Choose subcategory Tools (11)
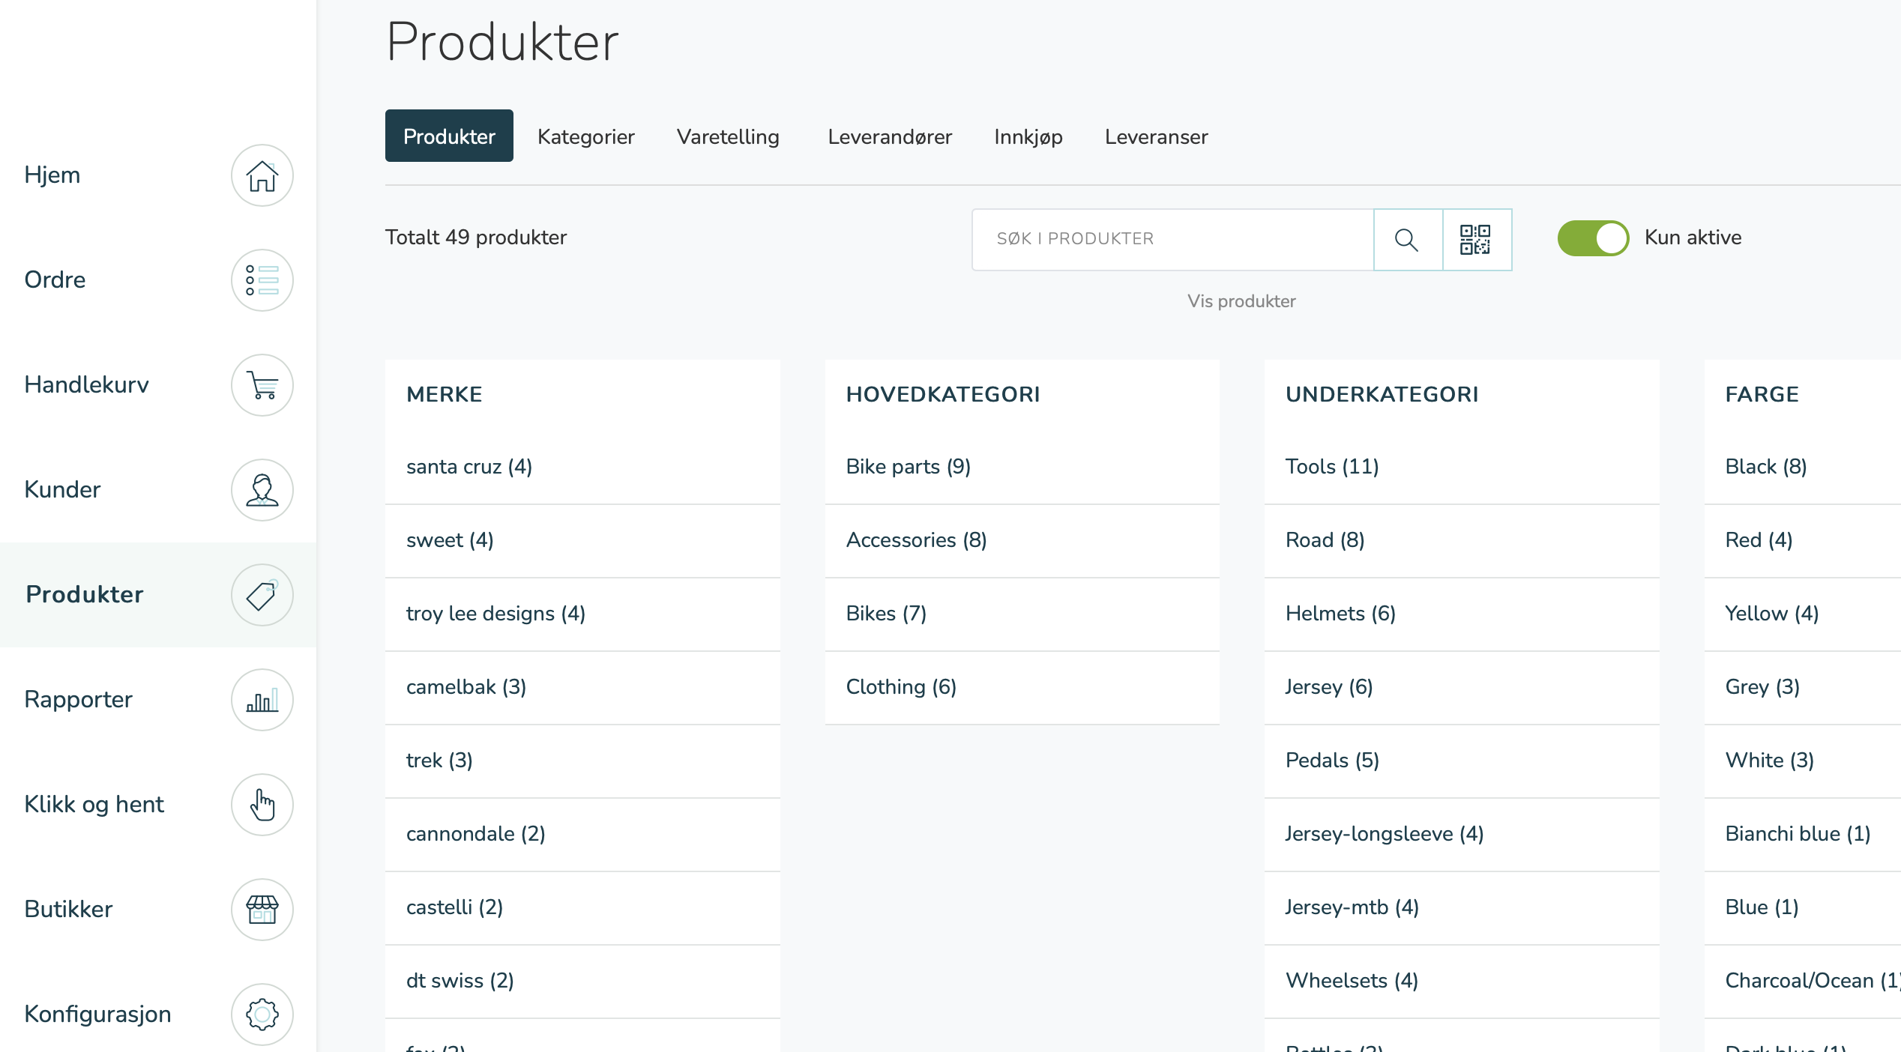The image size is (1901, 1052). tap(1462, 467)
